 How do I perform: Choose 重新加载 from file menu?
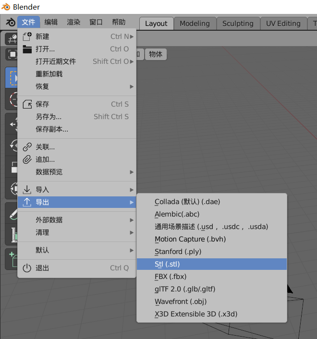coord(77,74)
